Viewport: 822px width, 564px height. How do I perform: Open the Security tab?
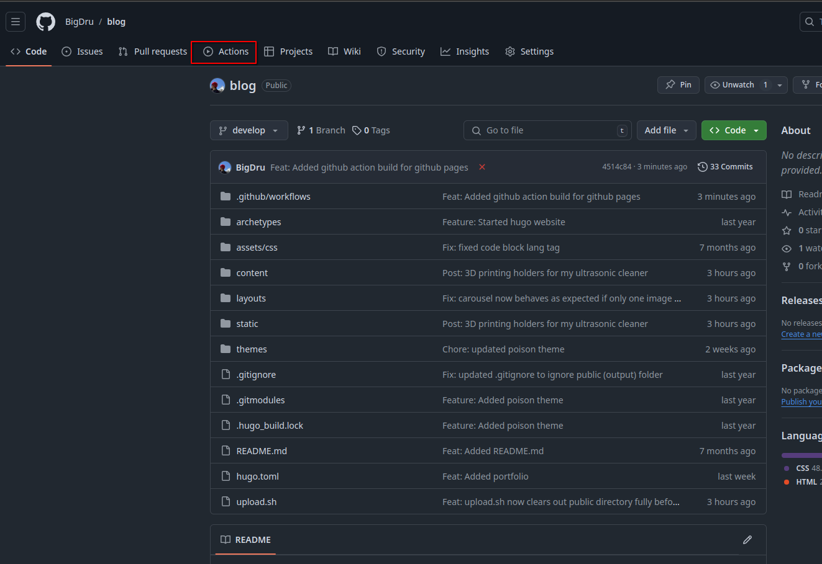click(401, 51)
